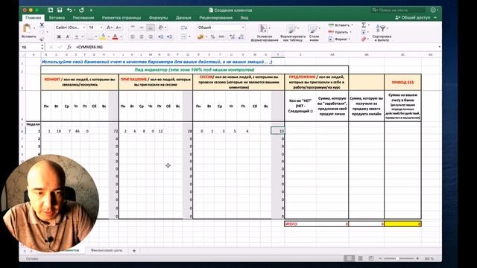Toggle top vertical alignment

point(133,28)
